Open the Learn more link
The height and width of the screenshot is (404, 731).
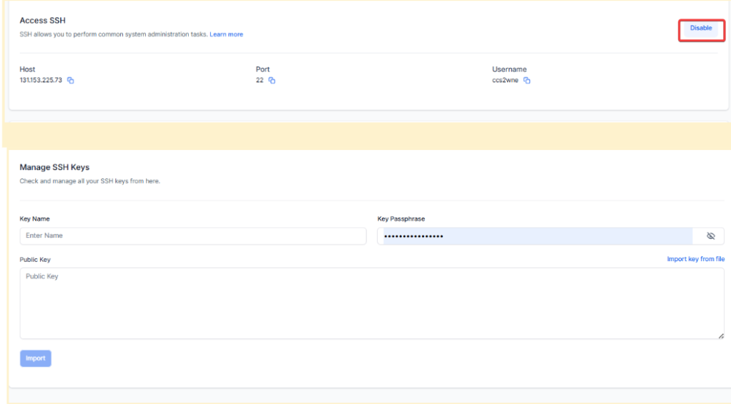[226, 34]
